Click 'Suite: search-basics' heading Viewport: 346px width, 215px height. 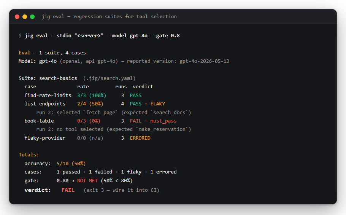(48, 78)
